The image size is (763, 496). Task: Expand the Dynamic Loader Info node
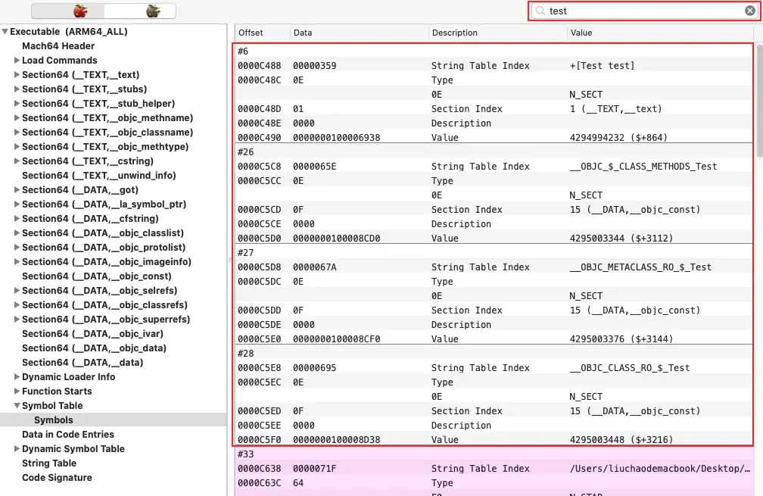click(17, 377)
